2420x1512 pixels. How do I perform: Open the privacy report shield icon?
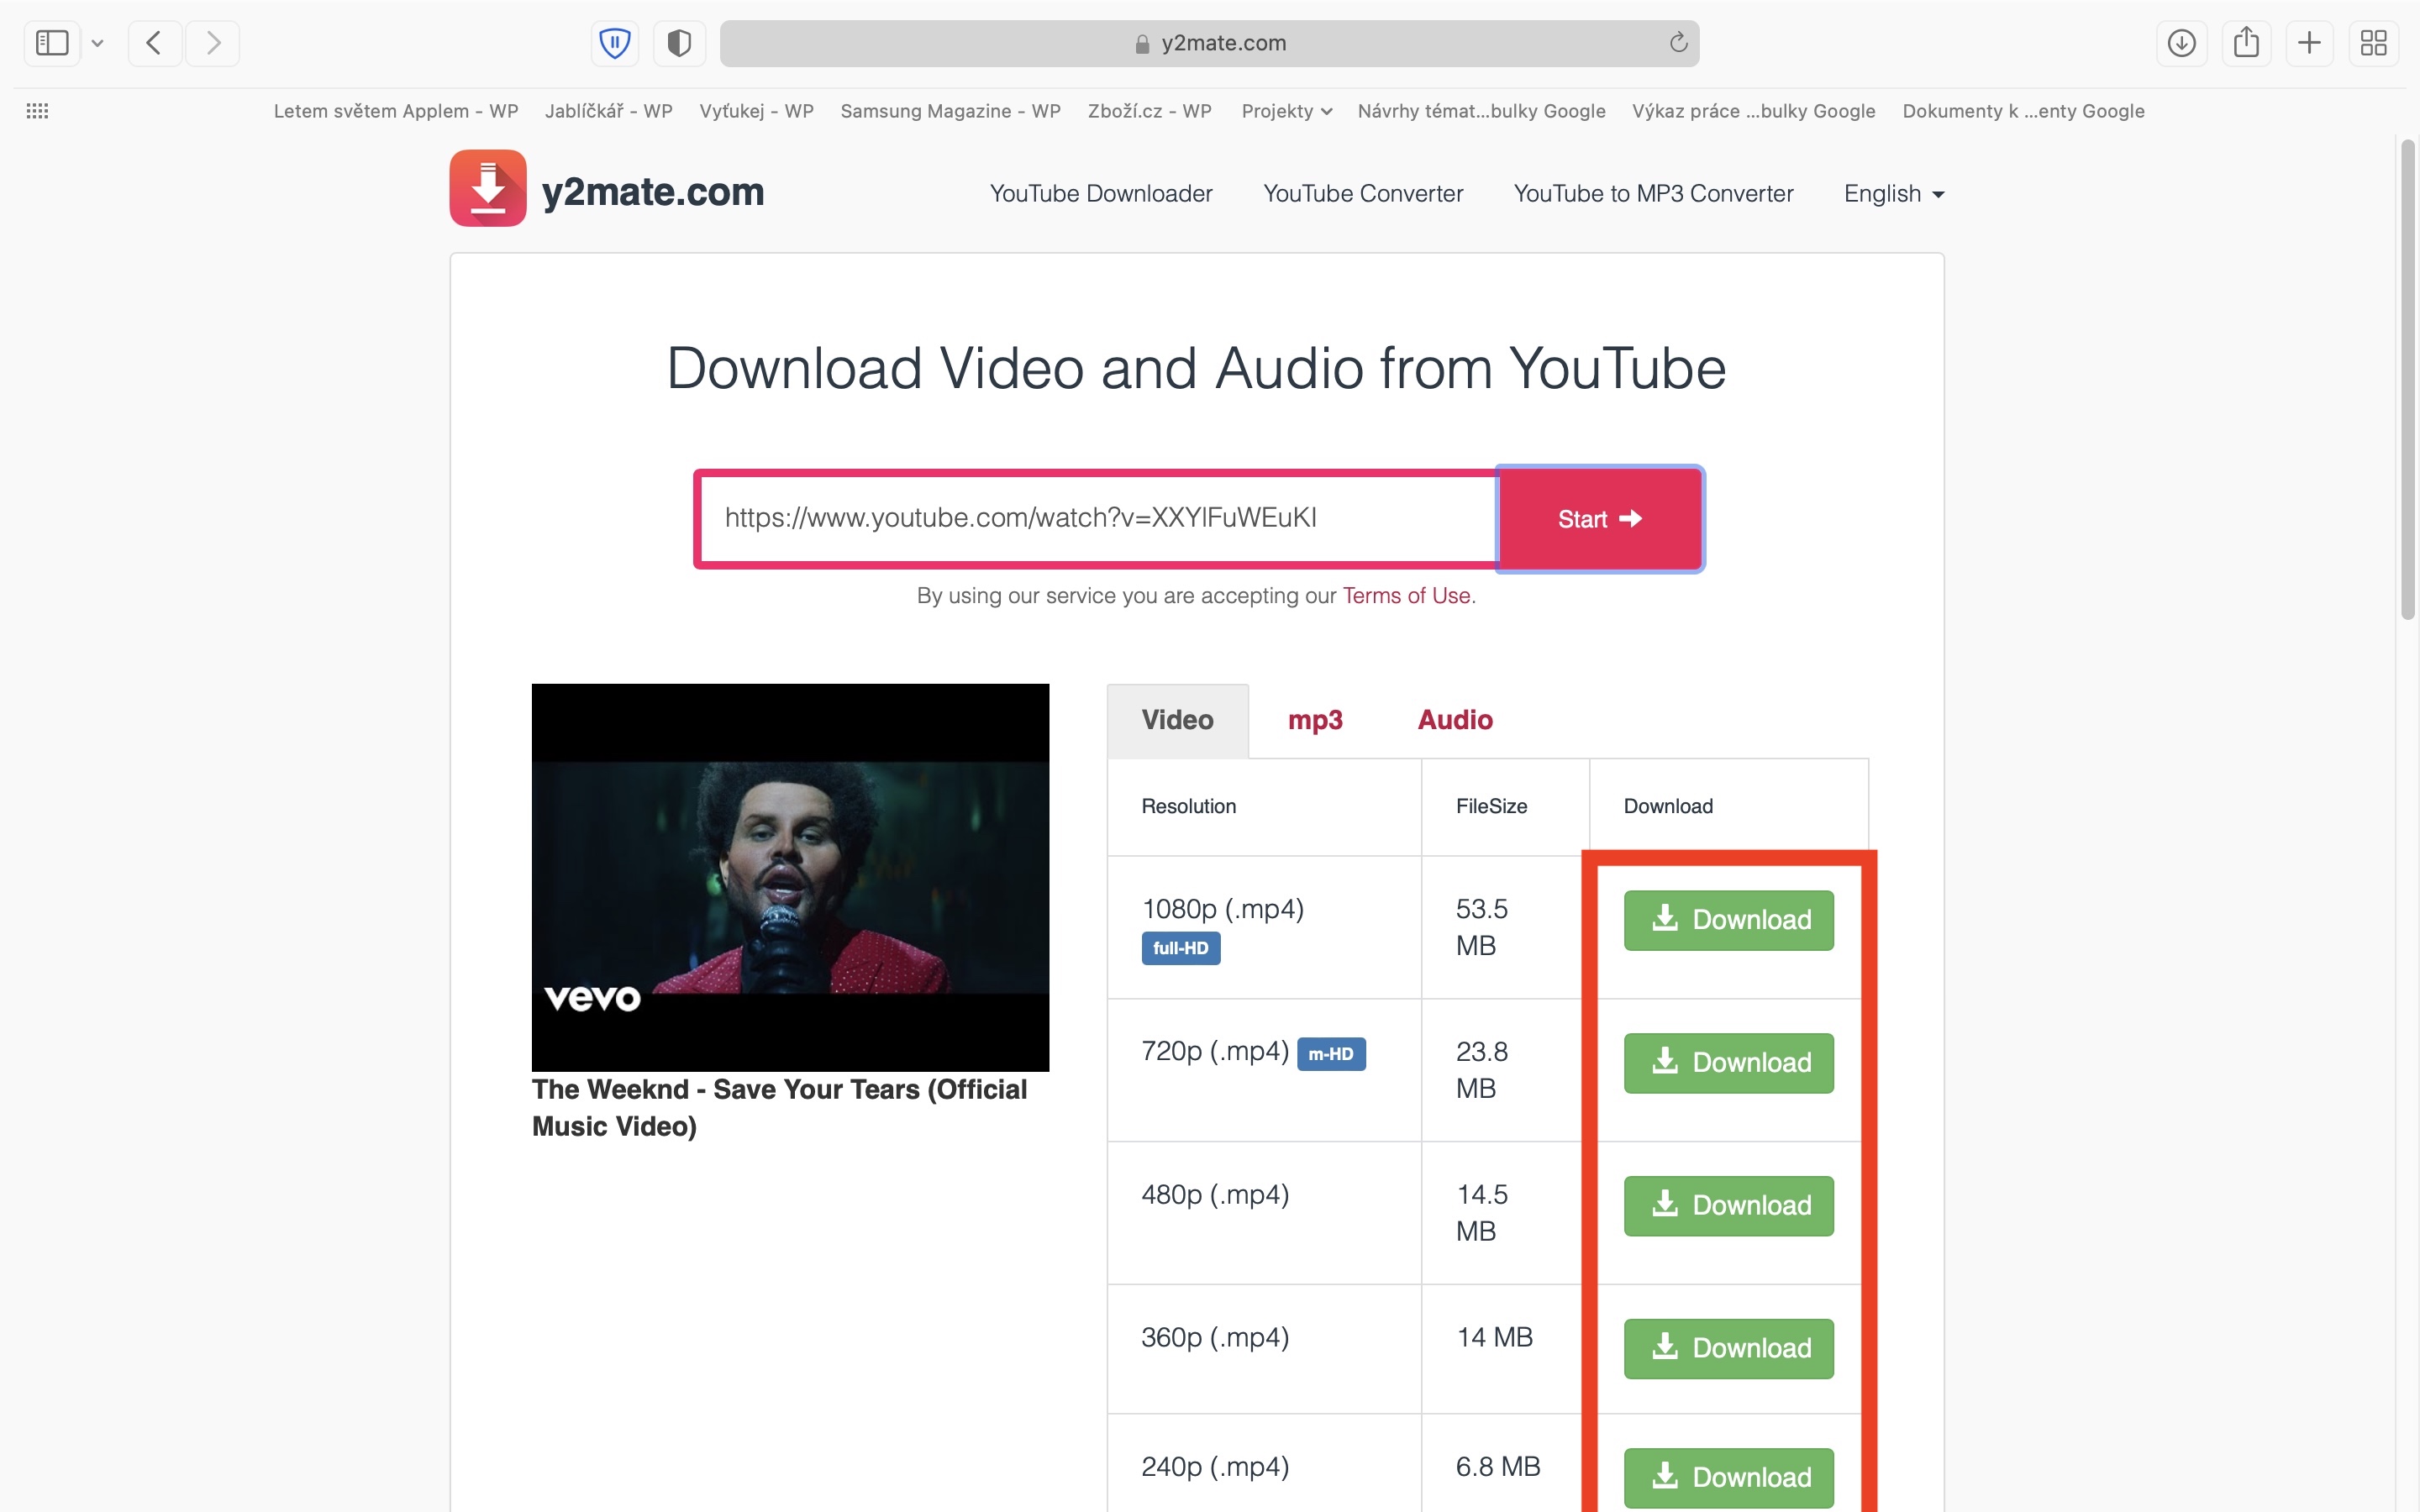[679, 43]
